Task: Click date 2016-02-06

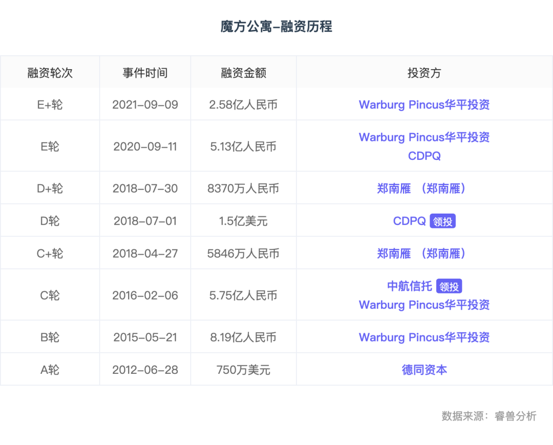Action: click(x=145, y=295)
